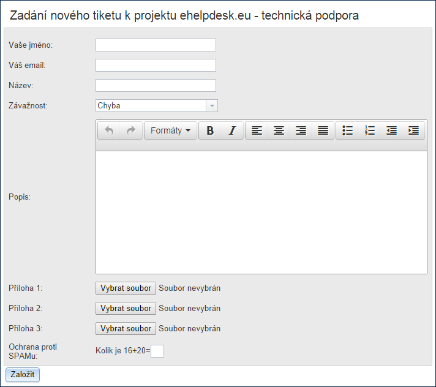Toggle italic formatting

click(x=232, y=130)
